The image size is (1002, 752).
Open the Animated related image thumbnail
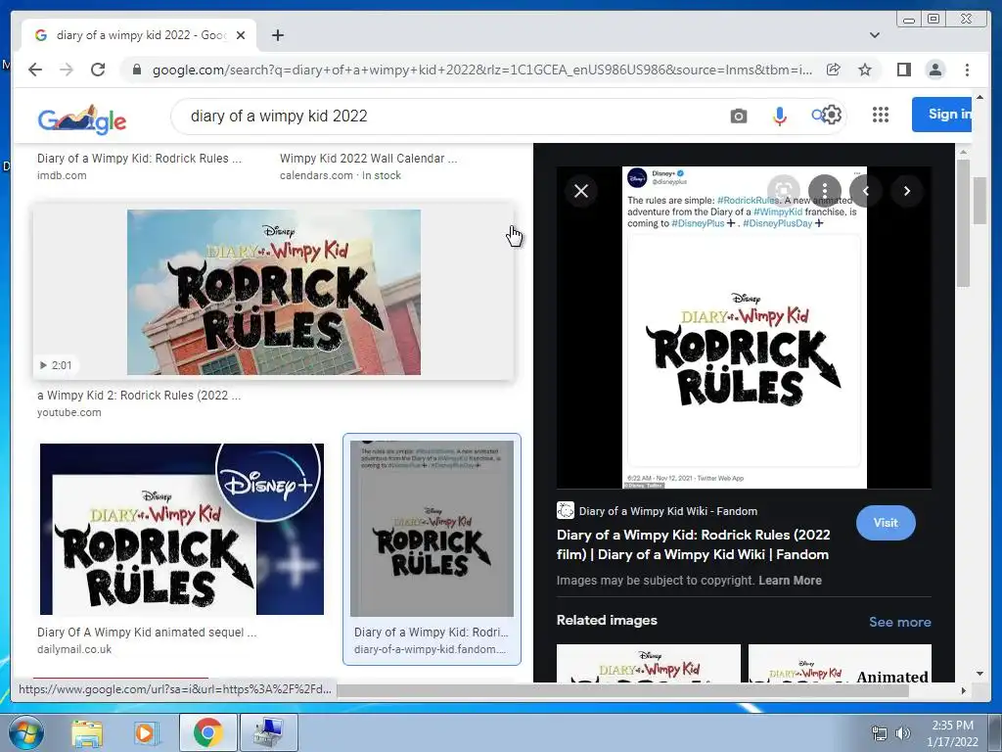click(840, 663)
